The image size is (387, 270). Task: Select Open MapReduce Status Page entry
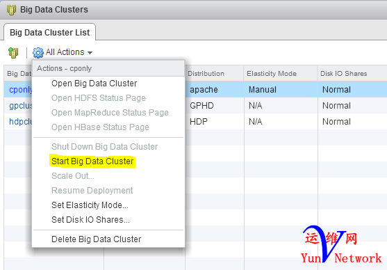click(110, 113)
